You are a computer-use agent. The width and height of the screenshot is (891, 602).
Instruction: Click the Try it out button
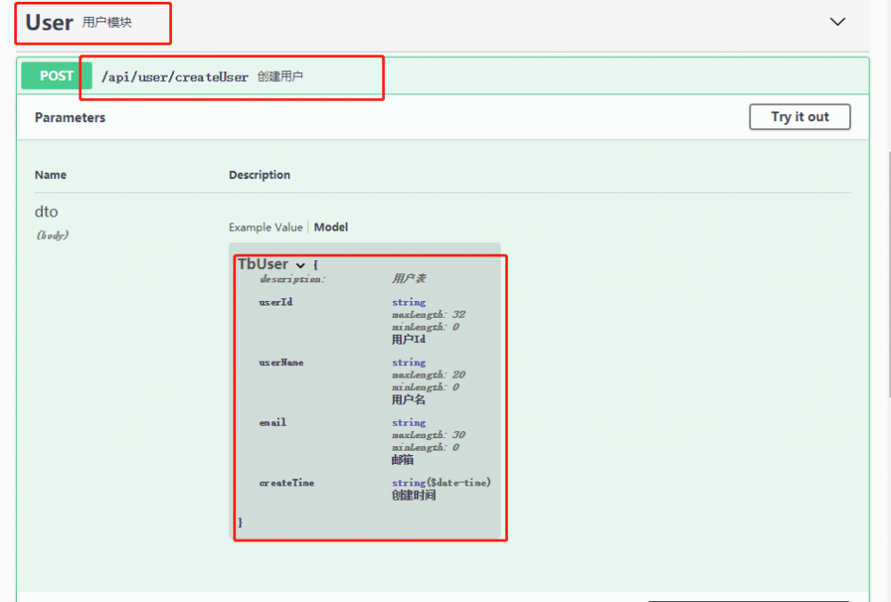(799, 117)
